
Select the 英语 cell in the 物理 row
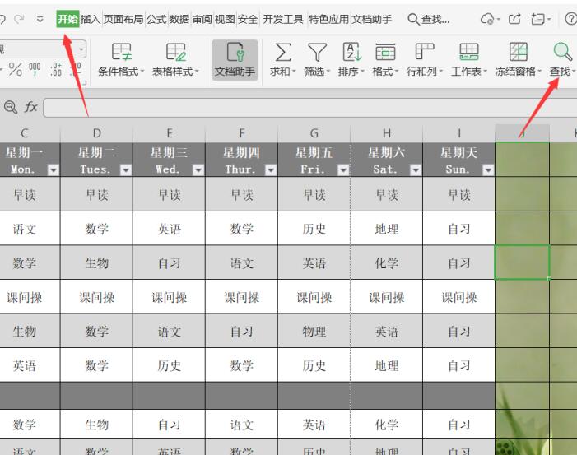click(x=386, y=331)
